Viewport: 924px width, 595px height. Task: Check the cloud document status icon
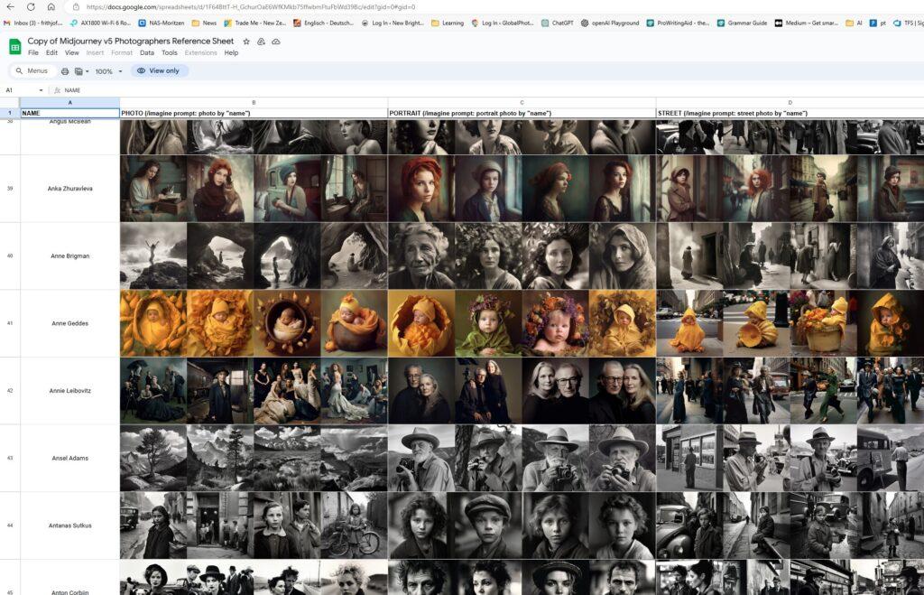tap(275, 42)
